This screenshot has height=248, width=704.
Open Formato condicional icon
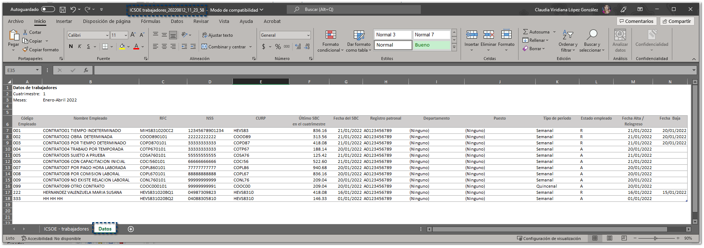click(331, 35)
